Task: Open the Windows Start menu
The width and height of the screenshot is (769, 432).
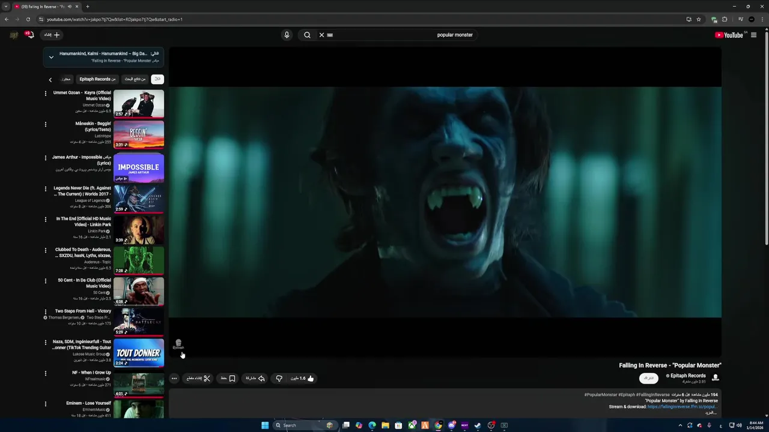Action: [265, 425]
